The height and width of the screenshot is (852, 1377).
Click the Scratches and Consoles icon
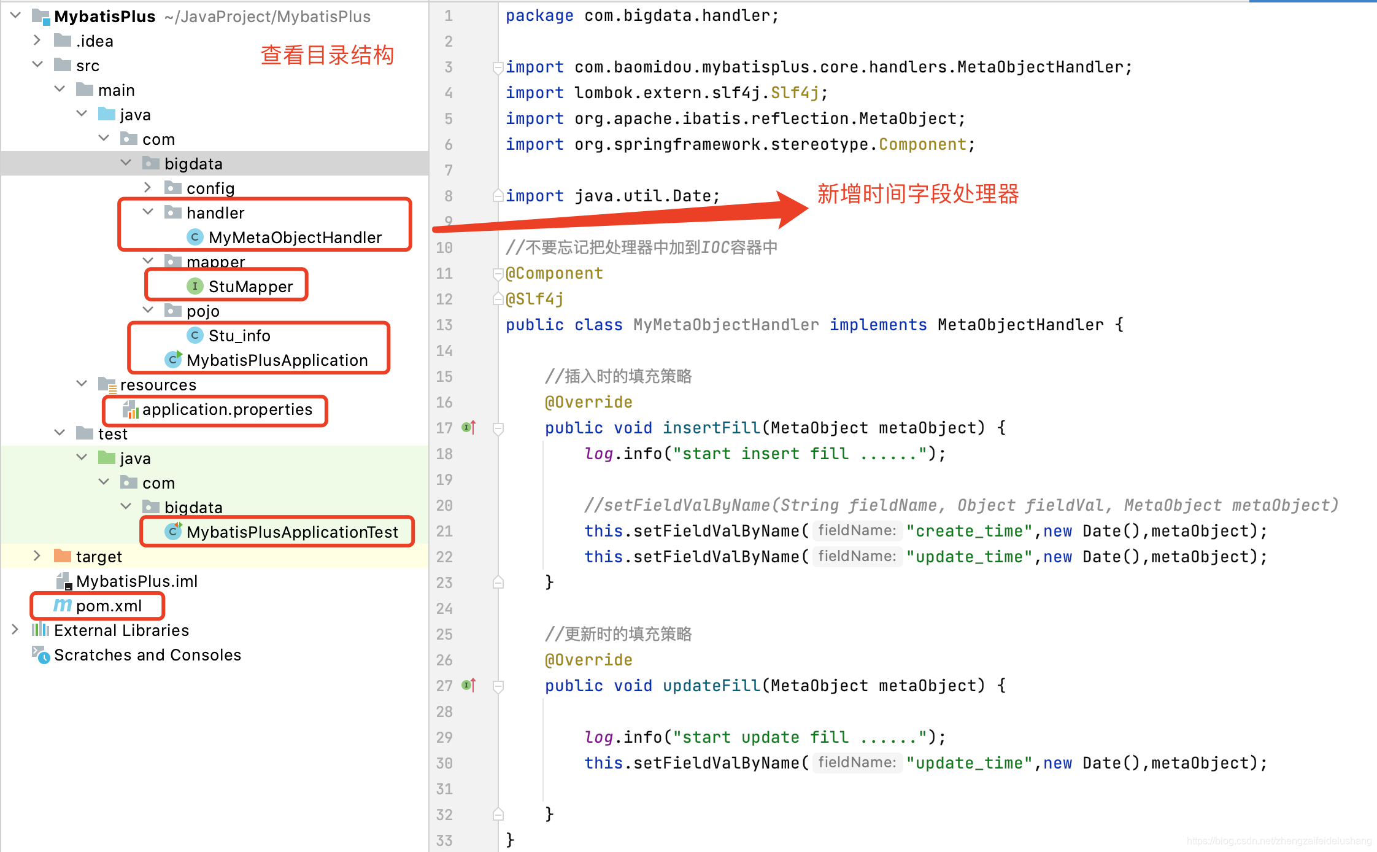pos(40,655)
